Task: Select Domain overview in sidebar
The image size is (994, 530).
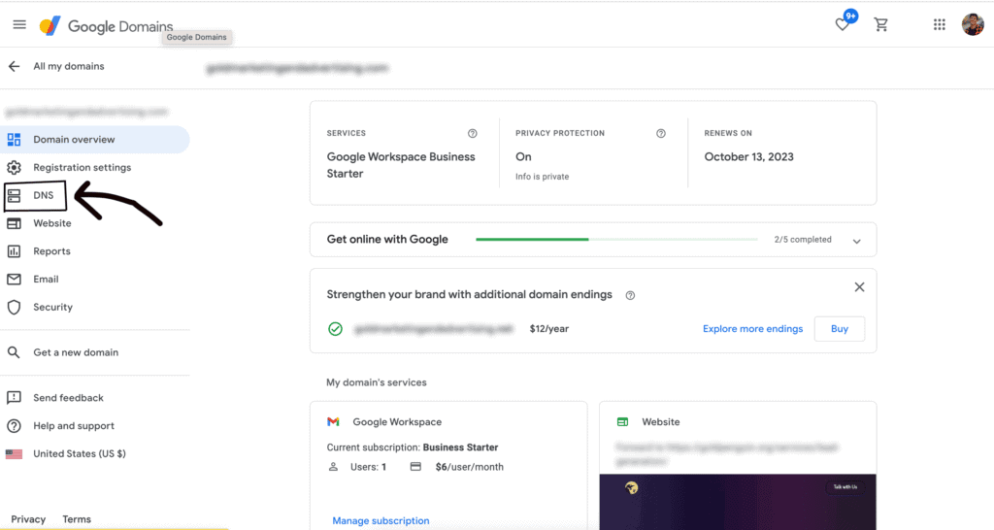Action: click(95, 140)
